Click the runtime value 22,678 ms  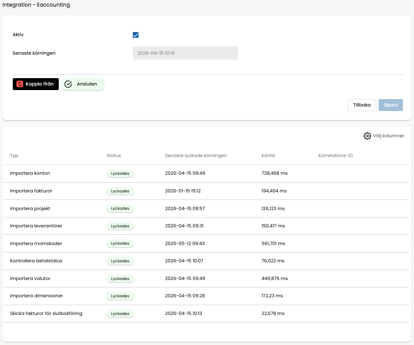pyautogui.click(x=273, y=314)
